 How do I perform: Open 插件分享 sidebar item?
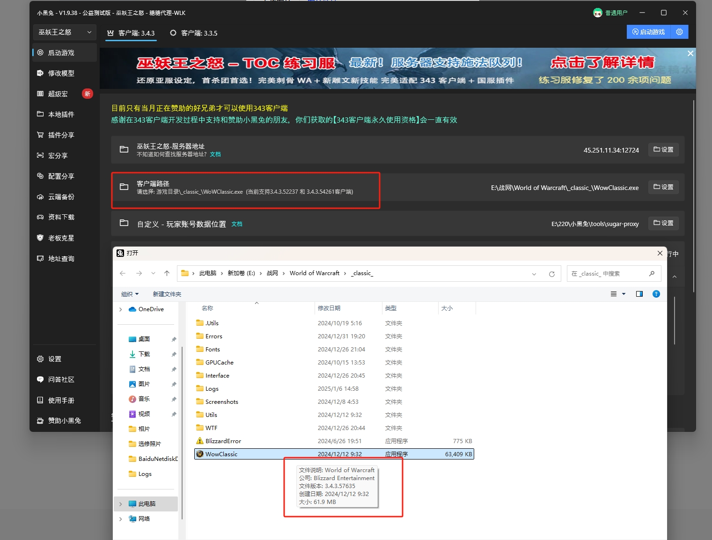pos(65,135)
